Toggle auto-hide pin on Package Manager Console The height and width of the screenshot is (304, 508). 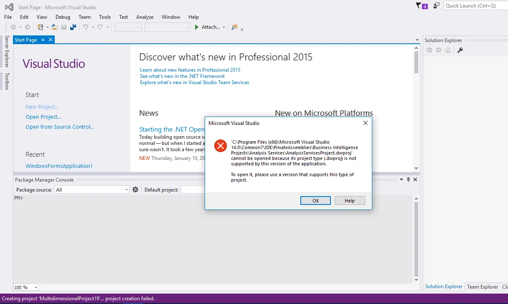408,179
